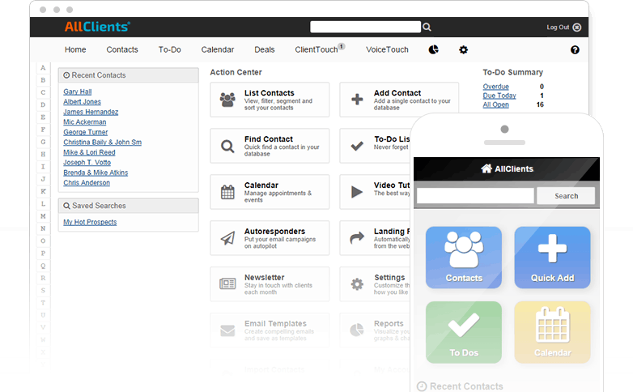Click the Log Out link
This screenshot has width=633, height=392.
tap(558, 28)
